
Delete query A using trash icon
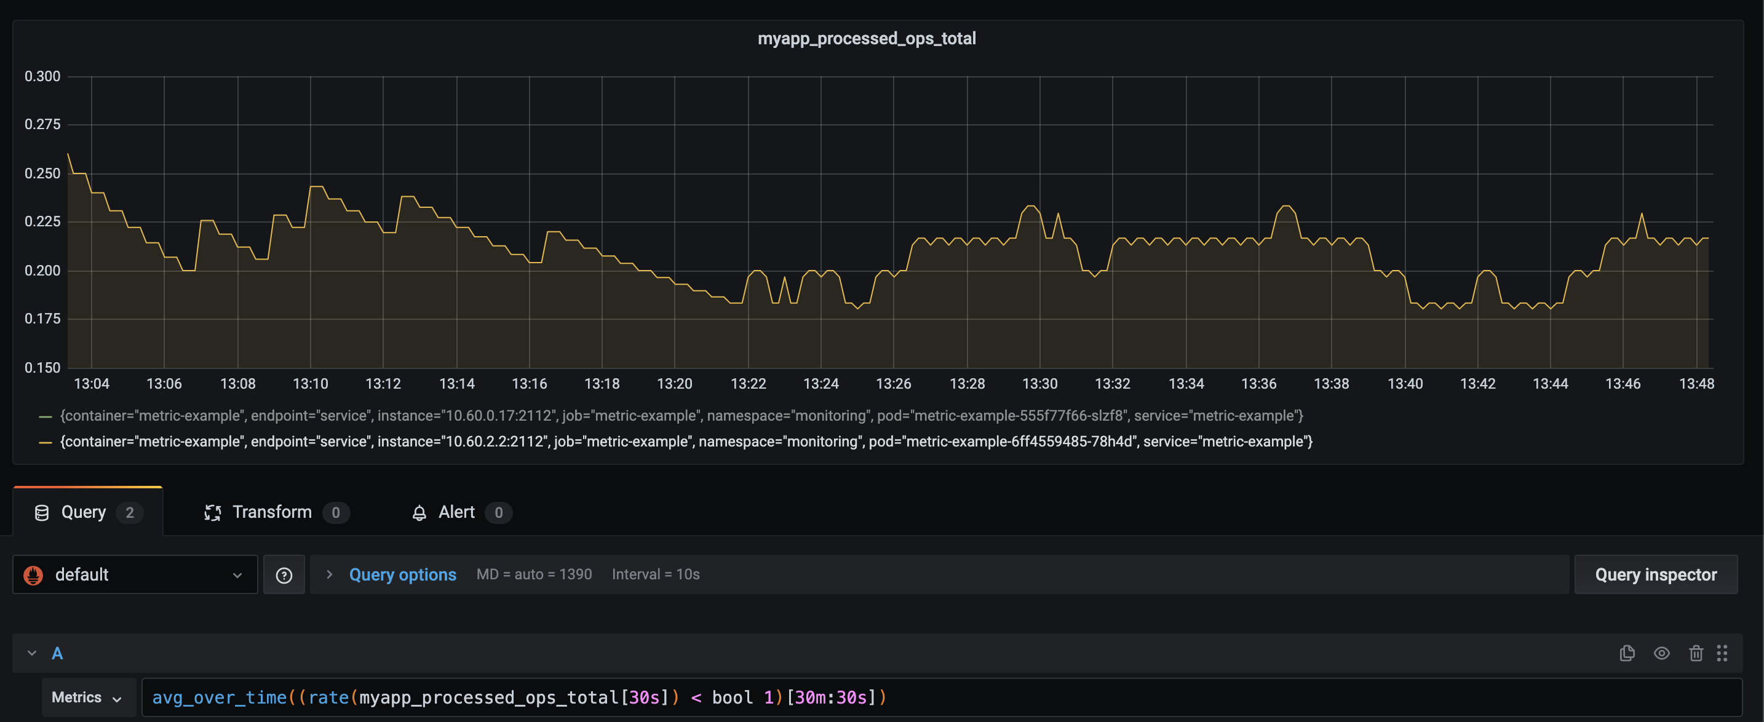pyautogui.click(x=1696, y=653)
